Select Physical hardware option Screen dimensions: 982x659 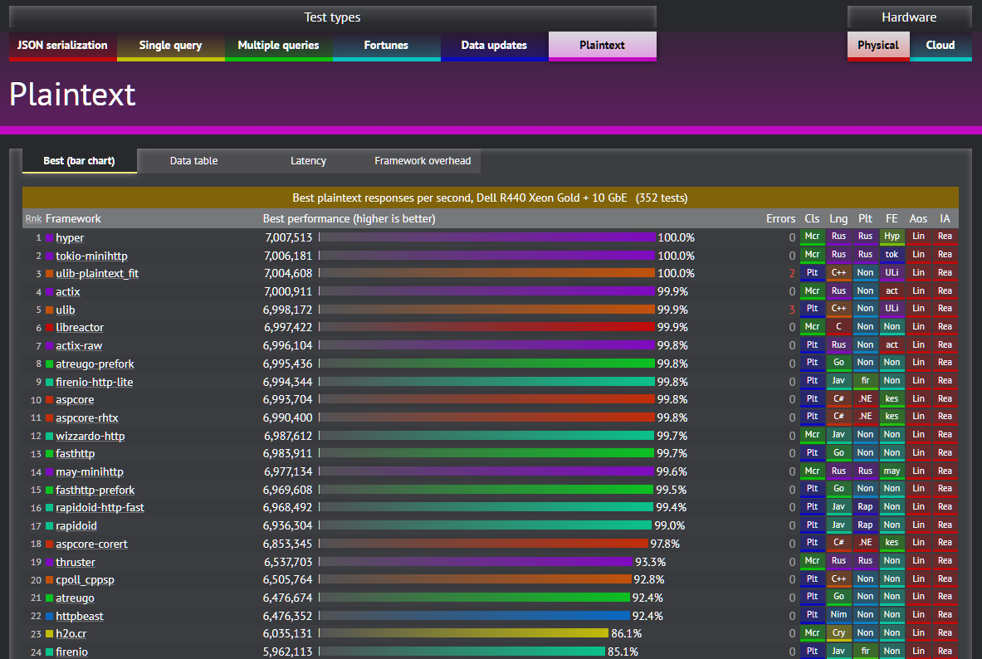[x=878, y=46]
